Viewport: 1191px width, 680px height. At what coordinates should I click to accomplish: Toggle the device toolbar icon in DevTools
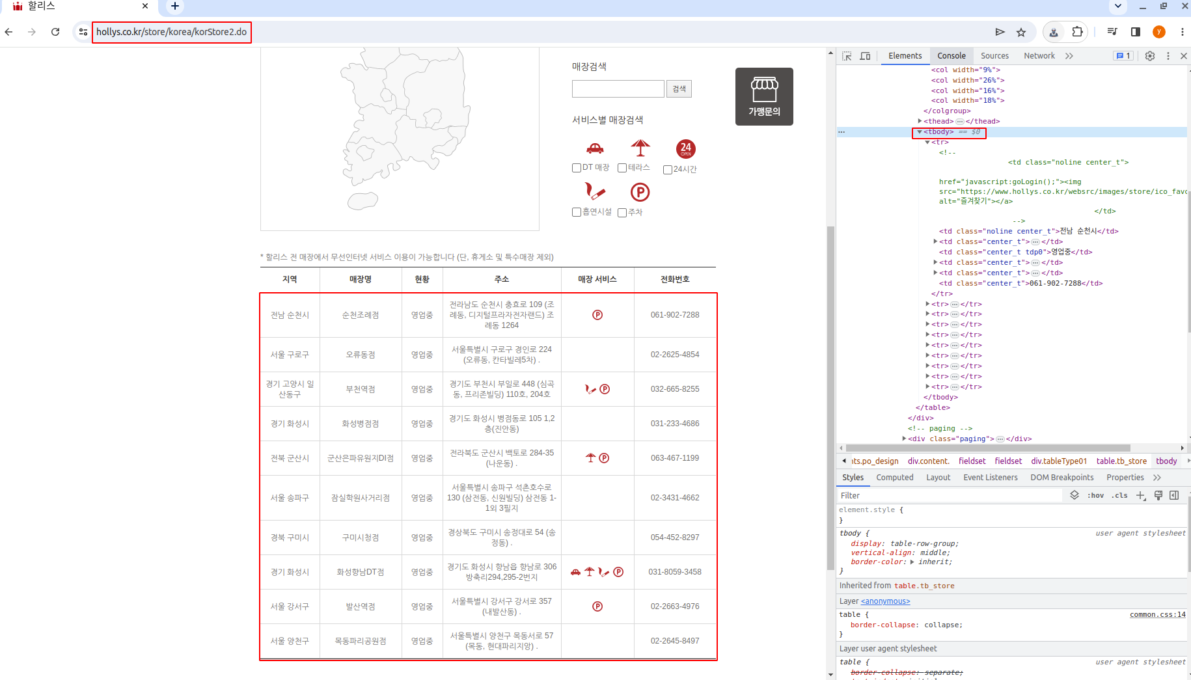(x=865, y=56)
